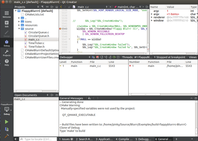The height and width of the screenshot is (141, 198).
Task: Expand the icons folder
Action: pyautogui.click(x=19, y=21)
